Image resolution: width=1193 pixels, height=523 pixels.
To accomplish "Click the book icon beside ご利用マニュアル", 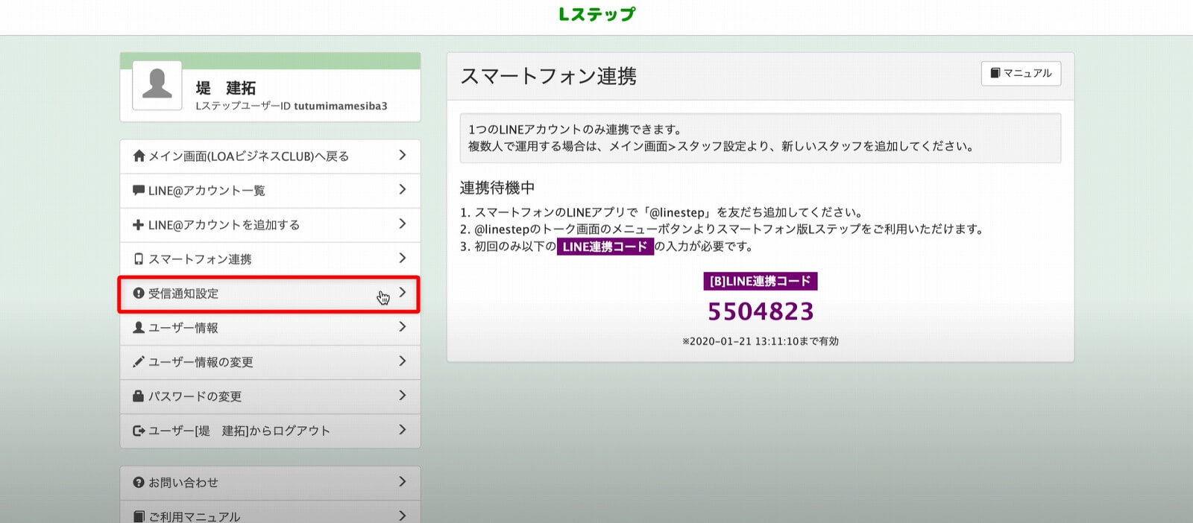I will 139,516.
